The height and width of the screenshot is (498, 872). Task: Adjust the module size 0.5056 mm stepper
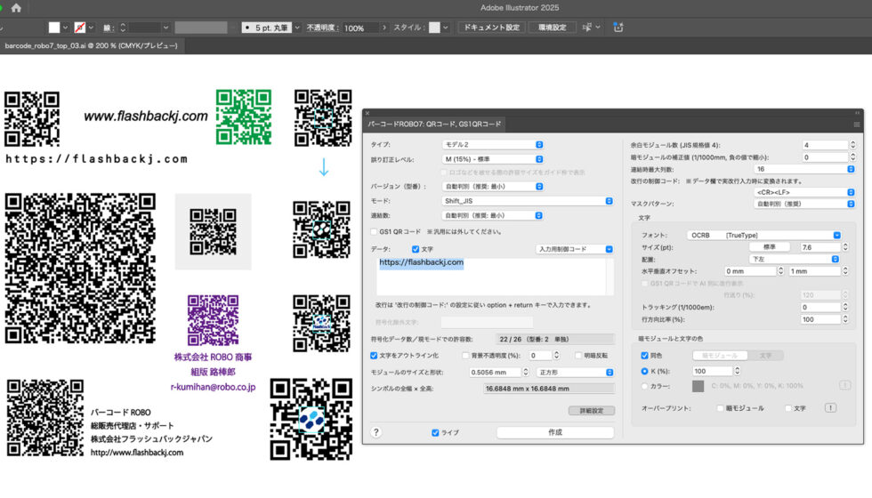pyautogui.click(x=526, y=372)
